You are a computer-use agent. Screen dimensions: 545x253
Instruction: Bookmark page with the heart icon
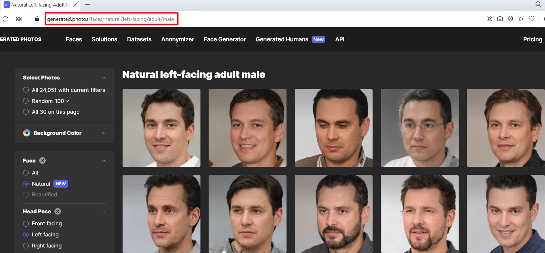[x=532, y=19]
